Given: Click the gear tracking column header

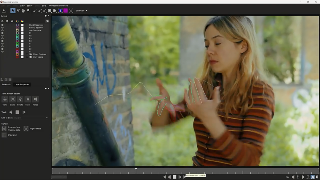Looking at the screenshot, I should 7,21.
